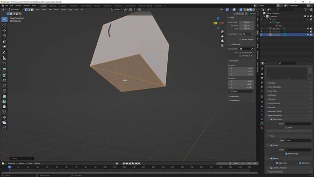Select the Rip Region tool
The height and width of the screenshot is (177, 314).
point(4,128)
